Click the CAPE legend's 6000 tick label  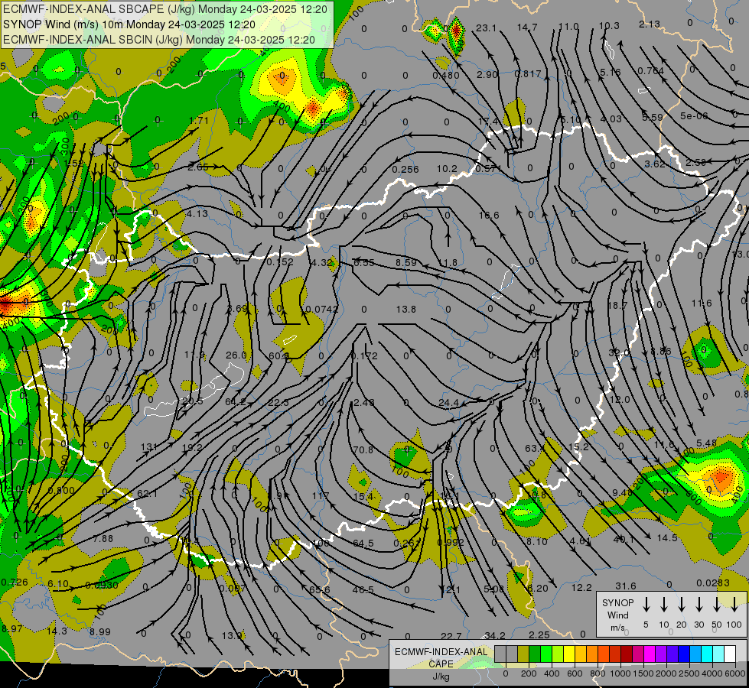(x=734, y=673)
